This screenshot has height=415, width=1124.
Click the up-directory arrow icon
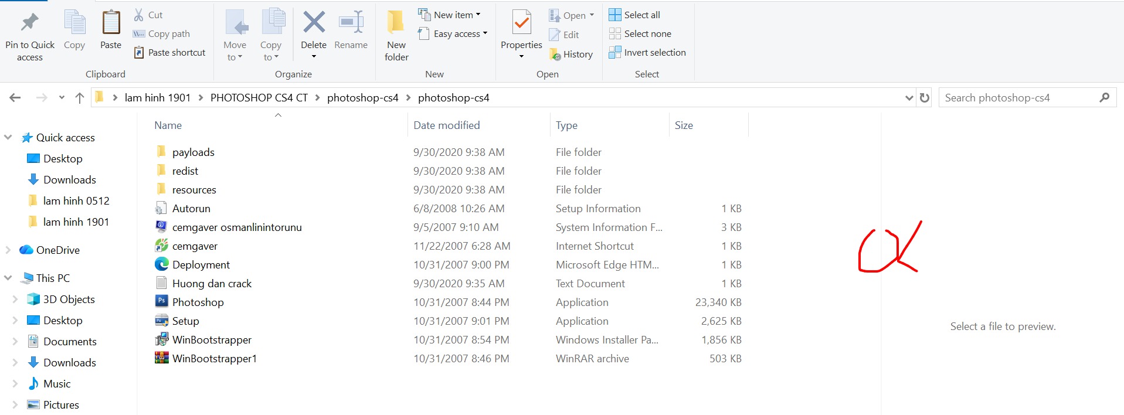[80, 98]
